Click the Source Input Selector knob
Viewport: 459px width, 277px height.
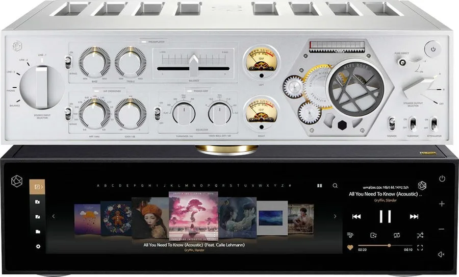pyautogui.click(x=42, y=87)
